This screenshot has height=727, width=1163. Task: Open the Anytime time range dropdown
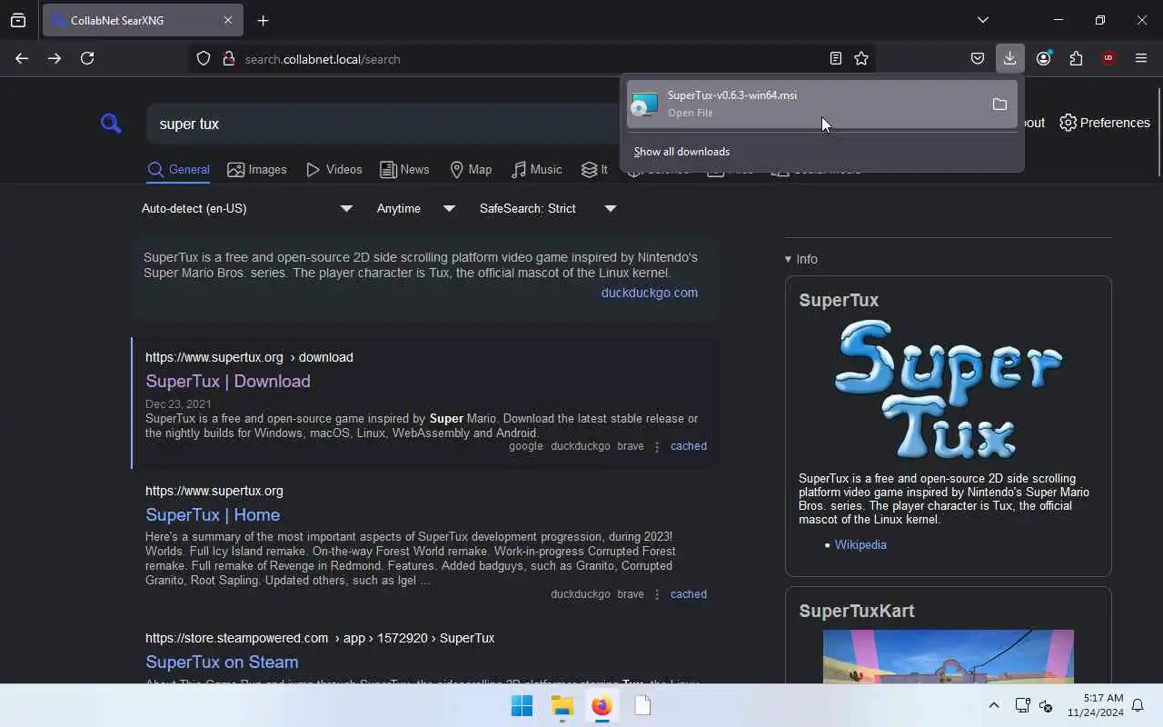416,208
